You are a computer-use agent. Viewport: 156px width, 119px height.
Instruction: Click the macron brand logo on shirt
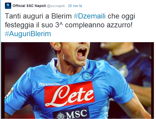tap(50, 84)
